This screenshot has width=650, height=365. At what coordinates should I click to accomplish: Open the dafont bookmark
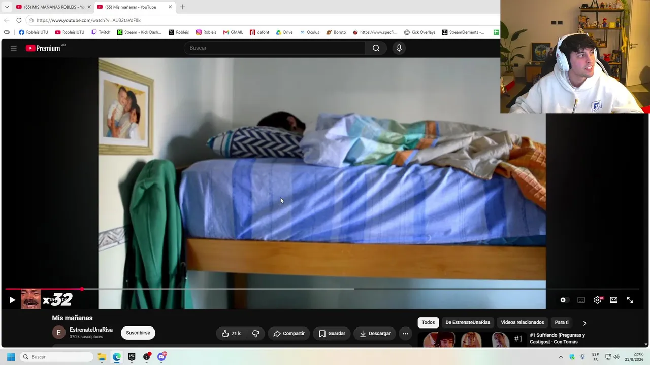click(259, 32)
